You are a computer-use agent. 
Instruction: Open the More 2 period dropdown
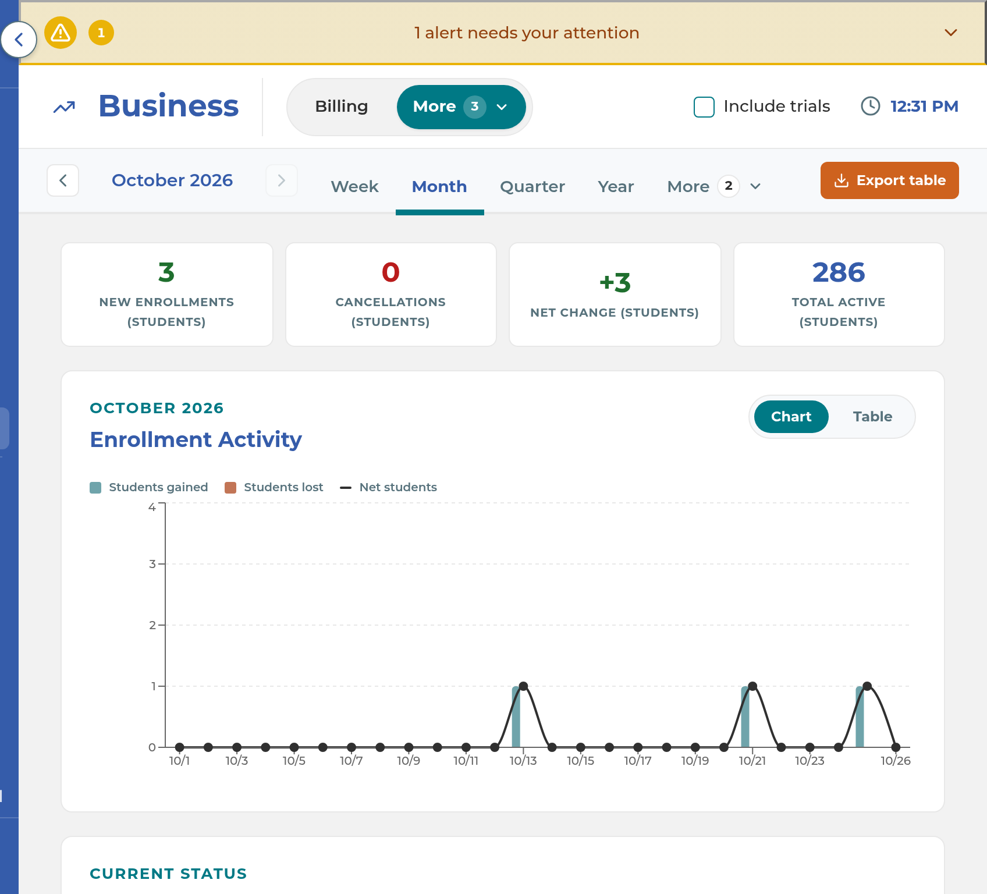[x=714, y=186]
